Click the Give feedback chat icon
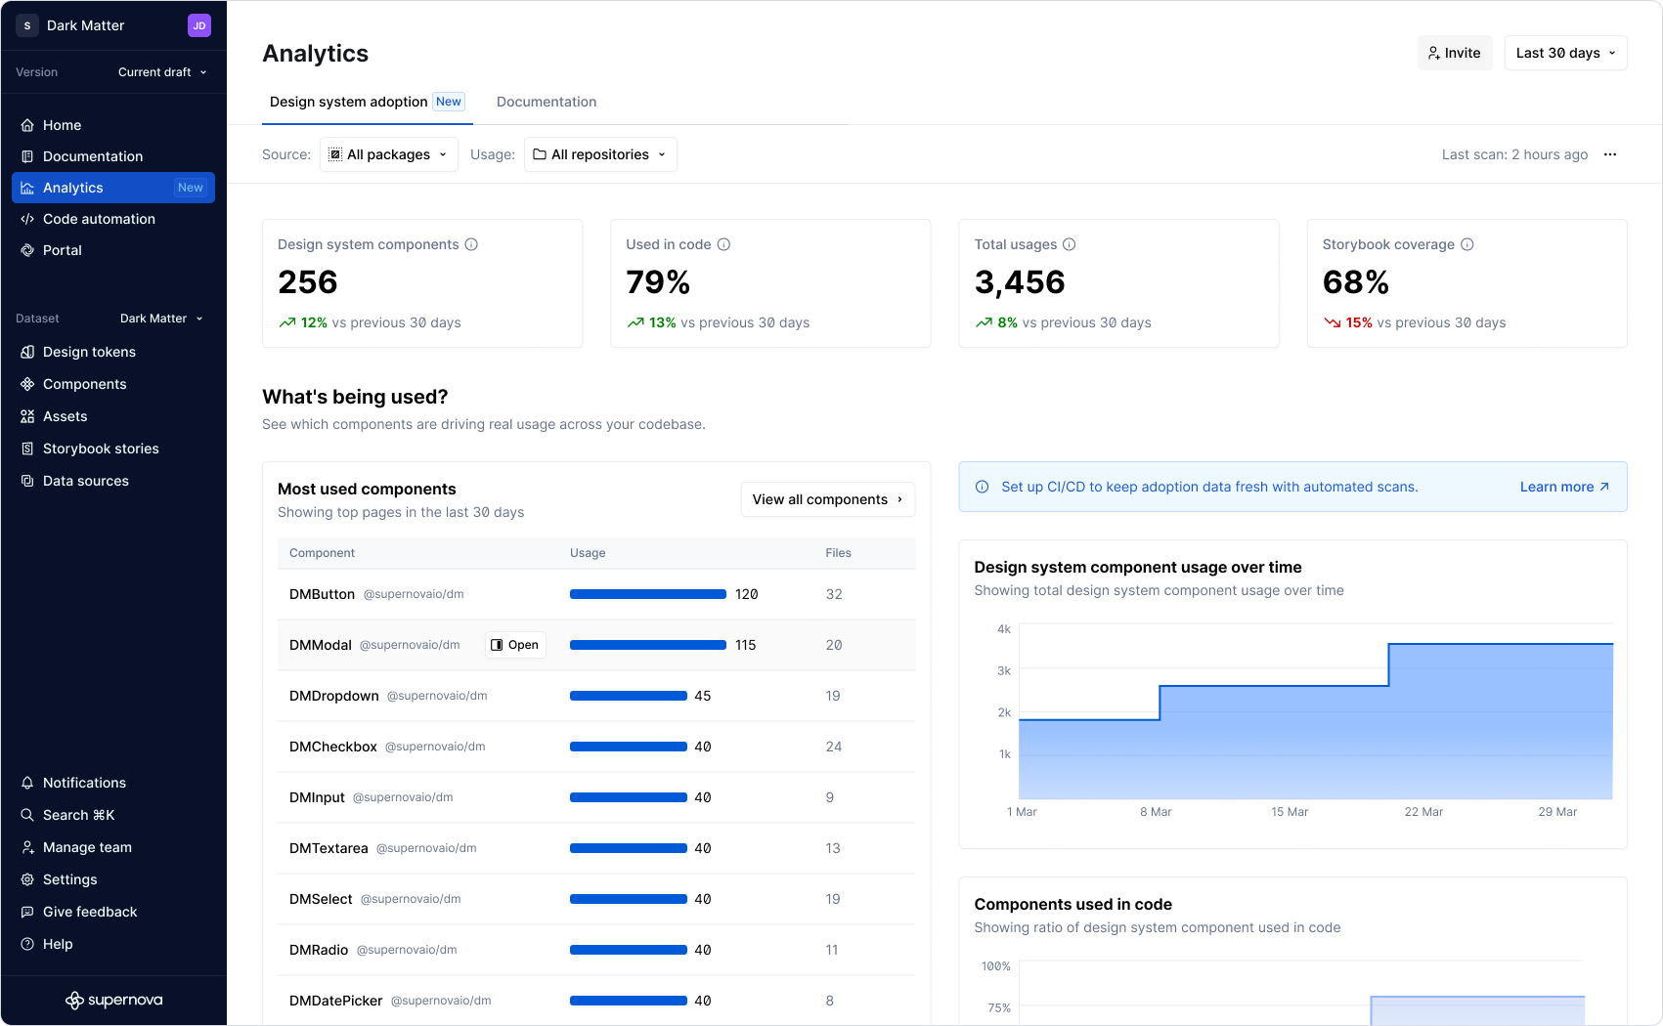This screenshot has width=1663, height=1026. pyautogui.click(x=27, y=912)
